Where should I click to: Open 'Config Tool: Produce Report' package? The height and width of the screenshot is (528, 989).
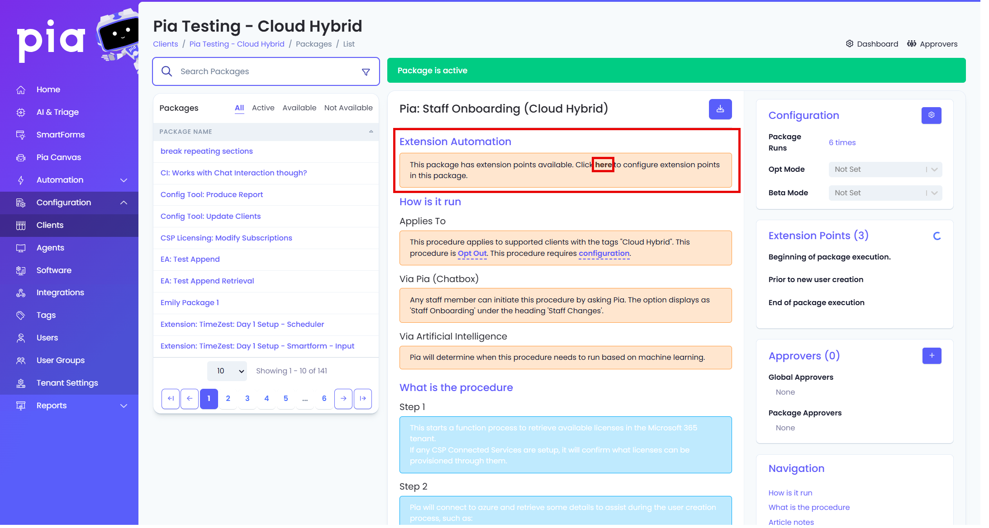click(212, 195)
